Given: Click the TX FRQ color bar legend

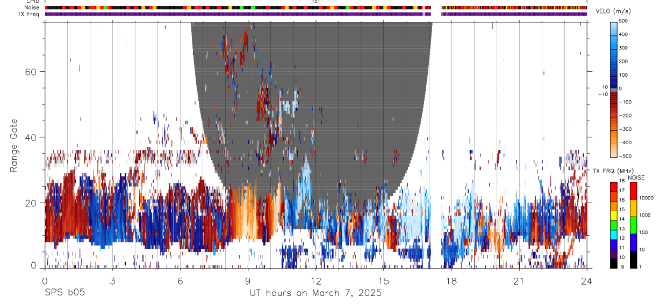Looking at the screenshot, I should [x=614, y=225].
